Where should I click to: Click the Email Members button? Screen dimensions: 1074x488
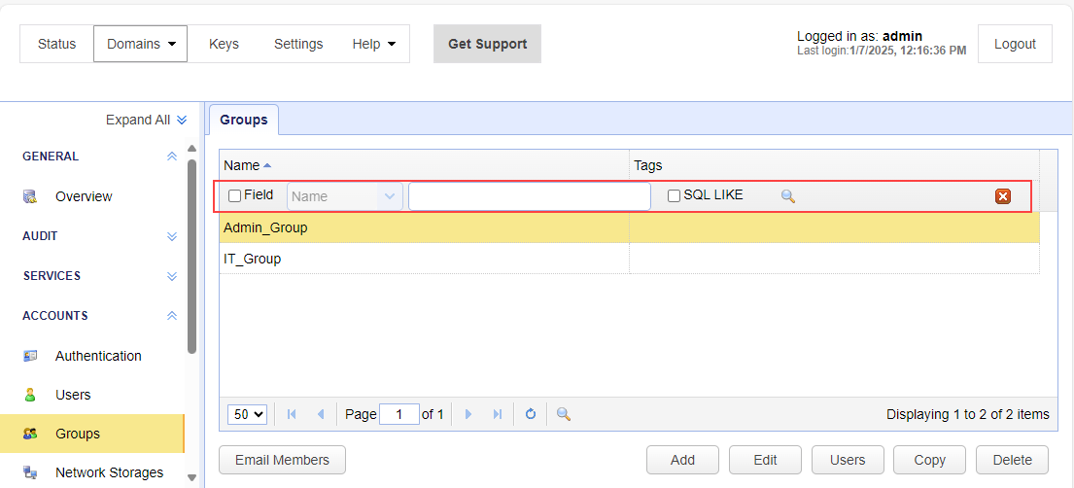(282, 460)
